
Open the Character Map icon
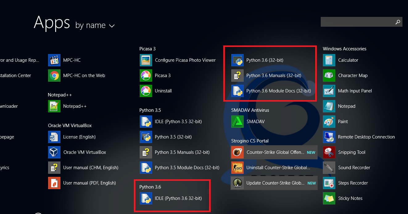pos(329,76)
